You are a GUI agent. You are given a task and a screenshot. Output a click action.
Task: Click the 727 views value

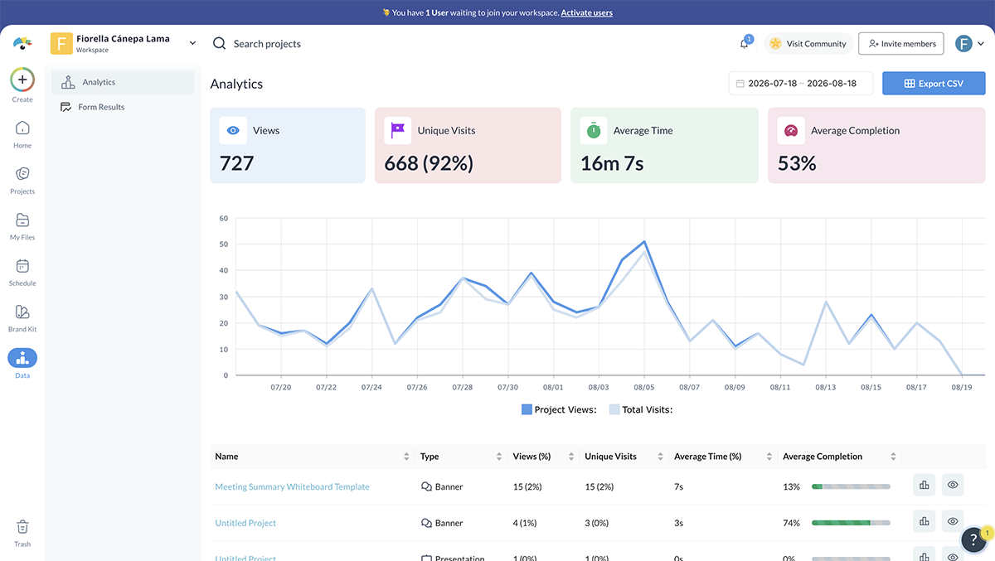point(237,163)
